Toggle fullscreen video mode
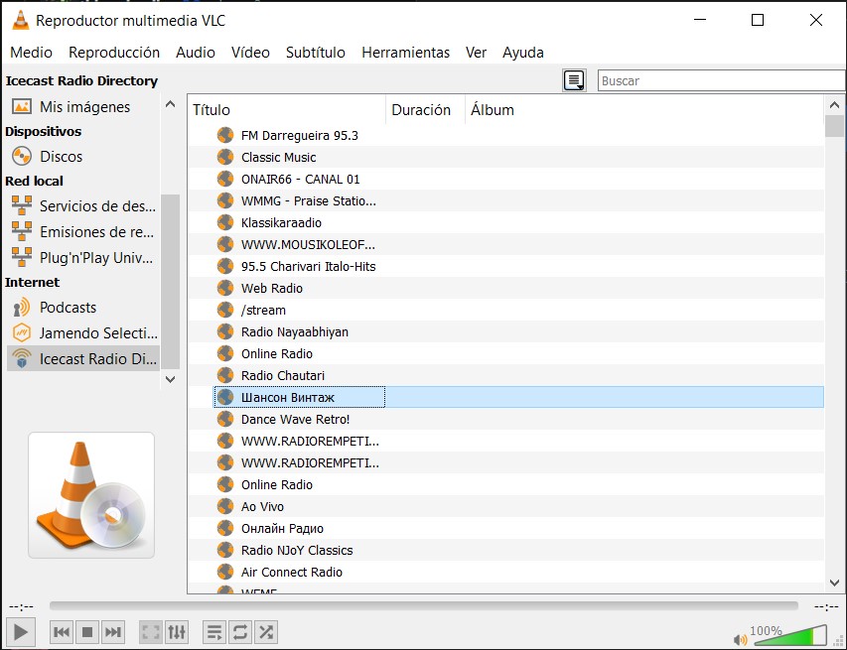This screenshot has width=847, height=650. (x=151, y=632)
